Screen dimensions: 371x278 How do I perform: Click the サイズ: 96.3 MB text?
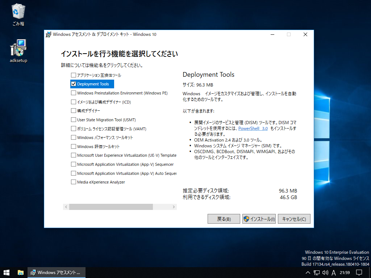click(x=198, y=85)
